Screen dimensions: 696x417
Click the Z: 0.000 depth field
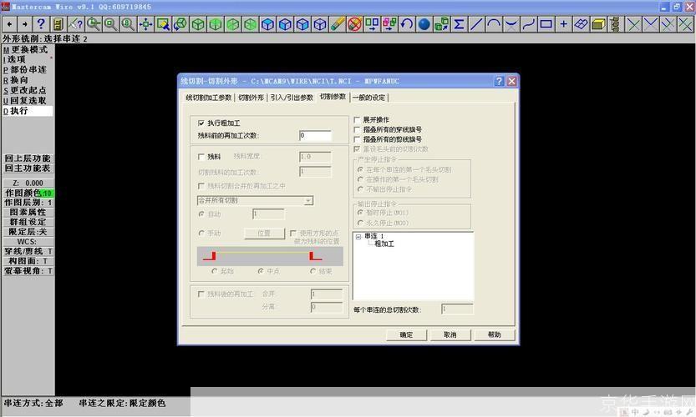(28, 183)
